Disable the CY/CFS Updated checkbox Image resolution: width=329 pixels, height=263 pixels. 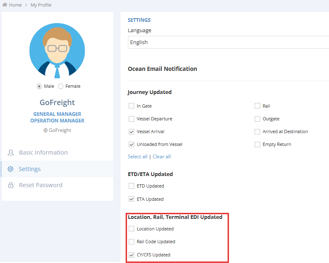click(x=131, y=255)
